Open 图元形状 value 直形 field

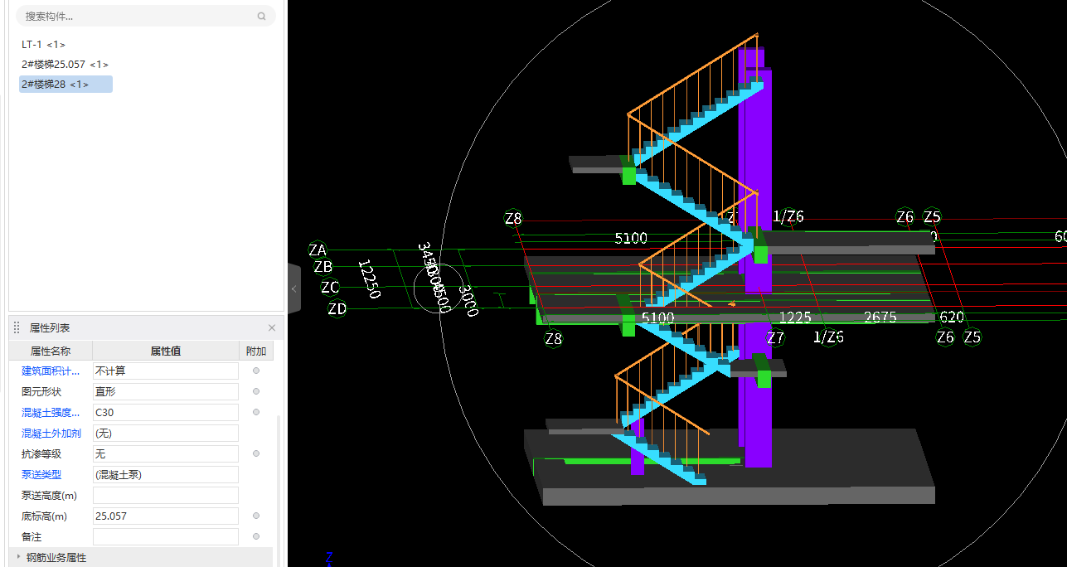166,392
